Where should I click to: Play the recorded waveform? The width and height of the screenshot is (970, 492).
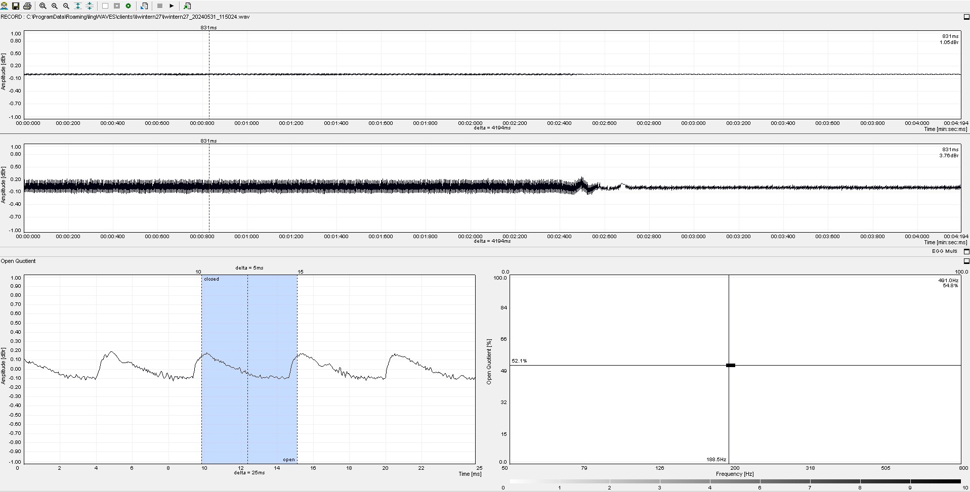pos(172,6)
